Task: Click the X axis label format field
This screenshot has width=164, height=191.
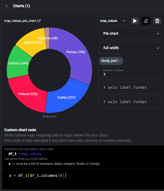Action: click(130, 88)
